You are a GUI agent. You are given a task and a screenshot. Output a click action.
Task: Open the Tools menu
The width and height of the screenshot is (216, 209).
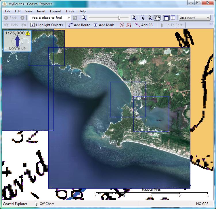[70, 11]
